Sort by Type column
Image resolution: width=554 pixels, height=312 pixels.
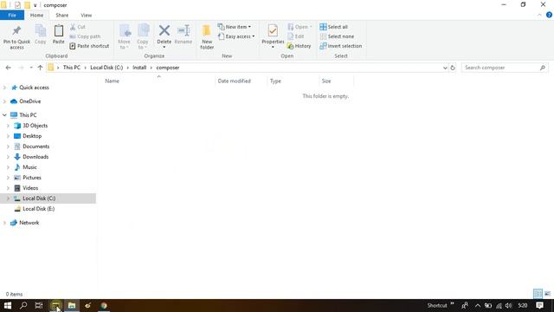(x=275, y=81)
